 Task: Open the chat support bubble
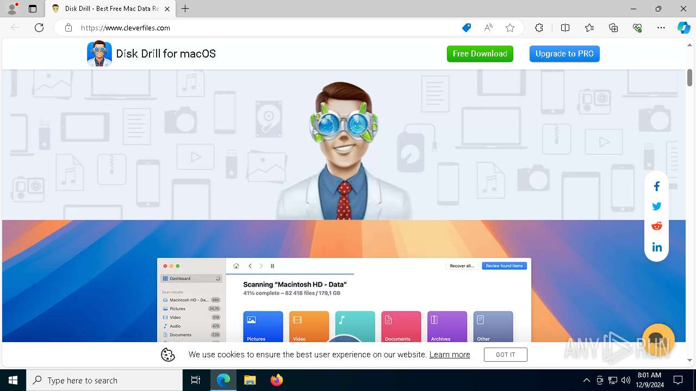658,340
